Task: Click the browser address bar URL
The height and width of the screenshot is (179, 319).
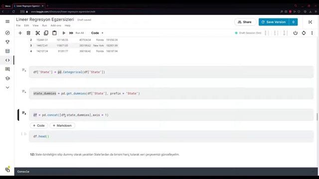Action: [63, 12]
